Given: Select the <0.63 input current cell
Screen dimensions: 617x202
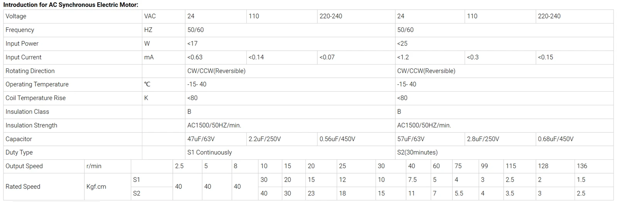Looking at the screenshot, I should coord(216,57).
